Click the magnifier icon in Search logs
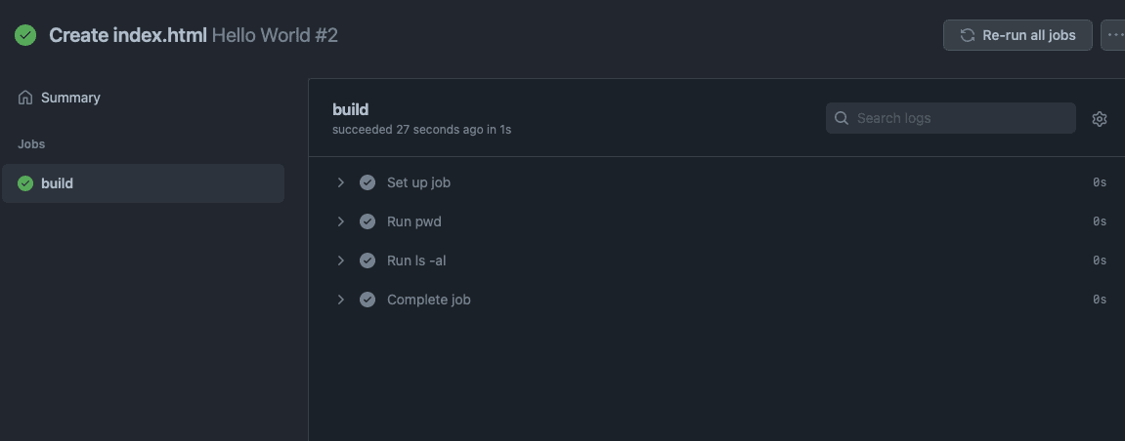Screen dimensions: 1125x441 pyautogui.click(x=842, y=118)
